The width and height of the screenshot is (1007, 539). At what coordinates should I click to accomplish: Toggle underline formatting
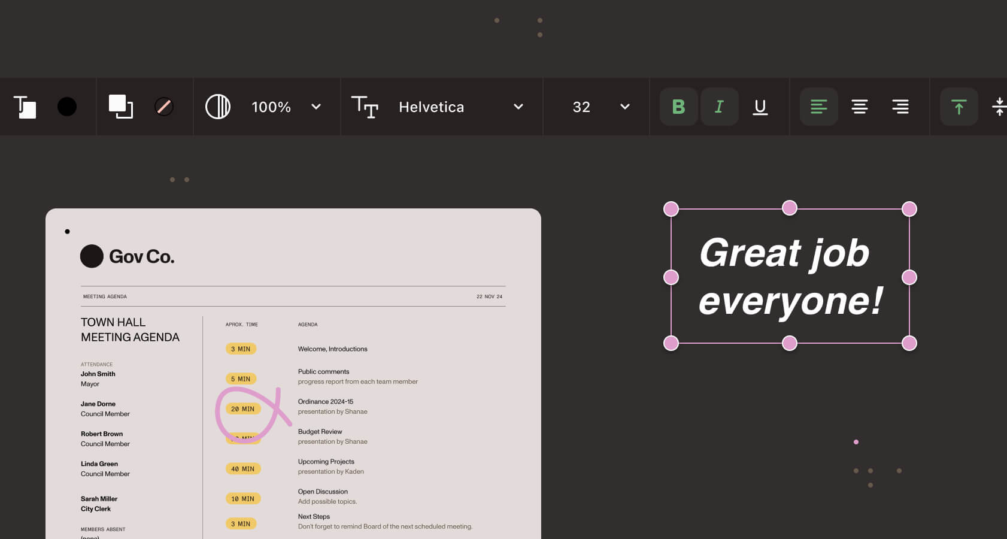coord(760,107)
